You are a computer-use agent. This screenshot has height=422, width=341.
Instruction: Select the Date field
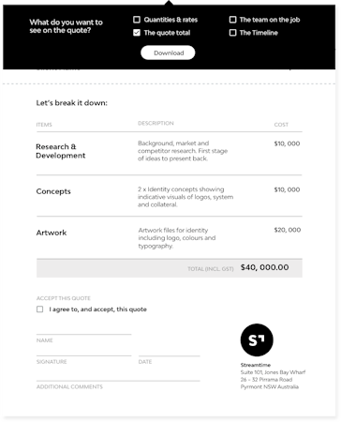point(170,352)
